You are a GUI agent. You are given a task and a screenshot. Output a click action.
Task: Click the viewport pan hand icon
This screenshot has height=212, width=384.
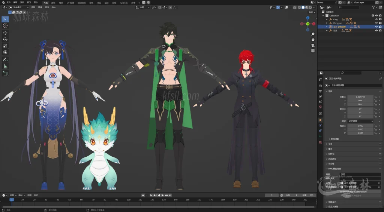click(x=313, y=40)
